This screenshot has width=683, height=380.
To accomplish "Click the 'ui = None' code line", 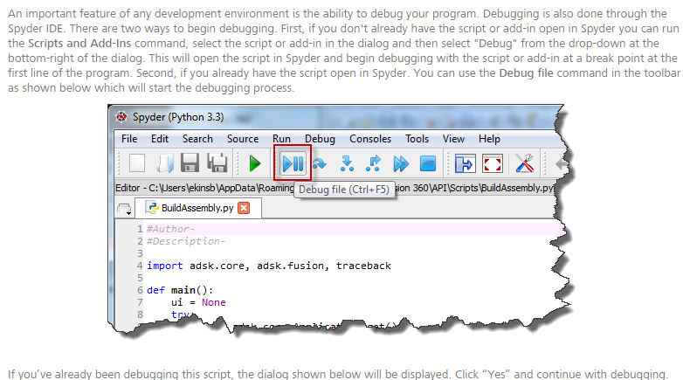I will 198,302.
